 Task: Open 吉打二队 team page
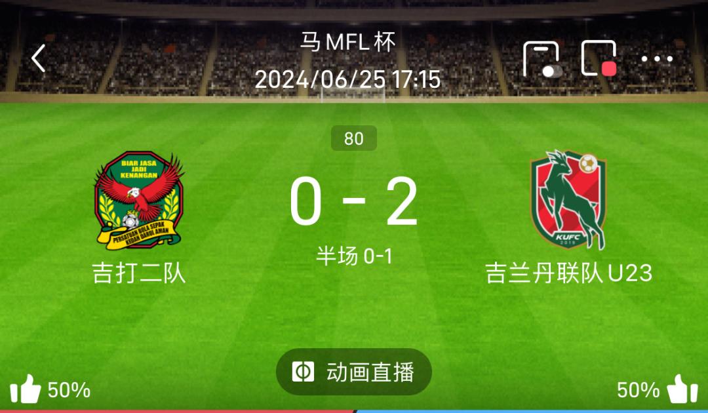coord(139,273)
